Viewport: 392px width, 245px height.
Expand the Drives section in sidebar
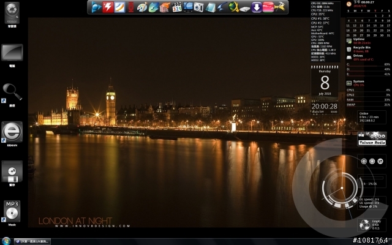[x=358, y=56]
